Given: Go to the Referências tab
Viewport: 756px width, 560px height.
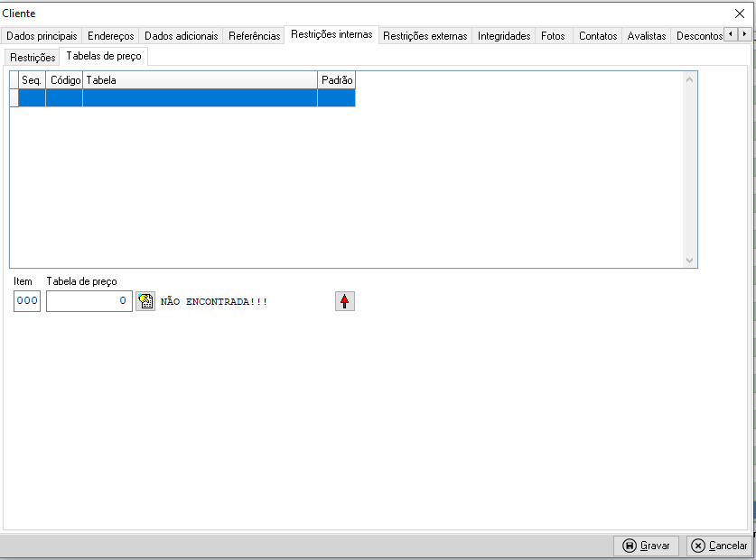Looking at the screenshot, I should pos(255,36).
